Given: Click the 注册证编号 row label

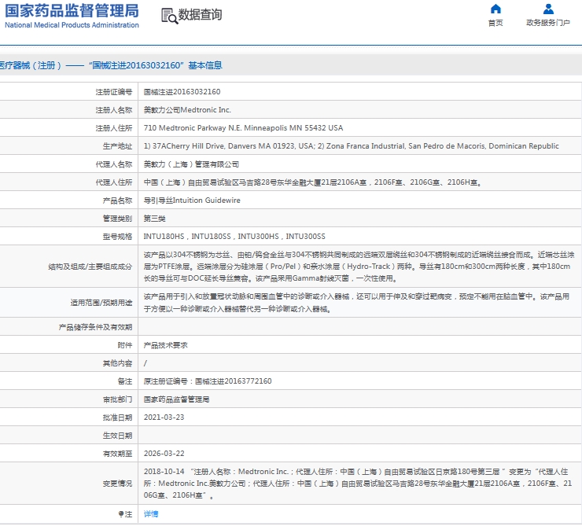Looking at the screenshot, I should click(113, 92).
